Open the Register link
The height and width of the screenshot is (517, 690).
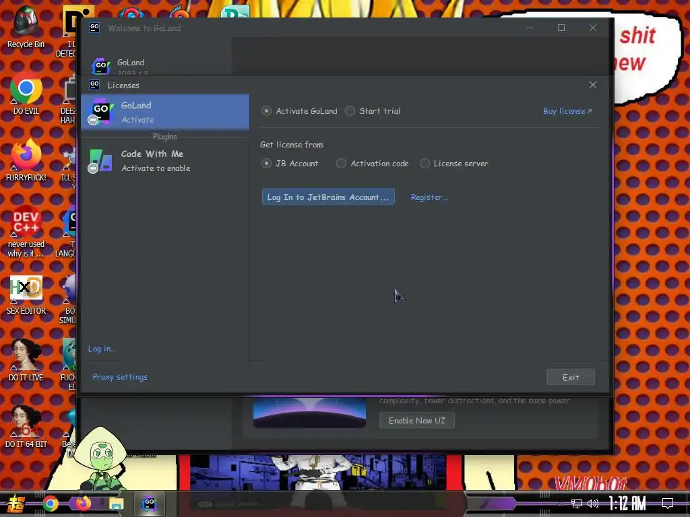(429, 197)
